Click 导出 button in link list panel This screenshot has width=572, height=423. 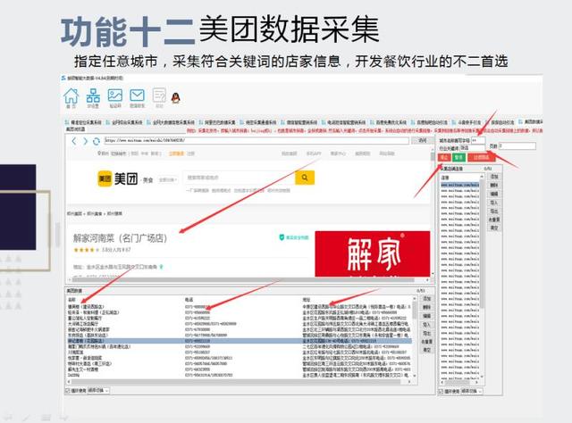point(494,211)
